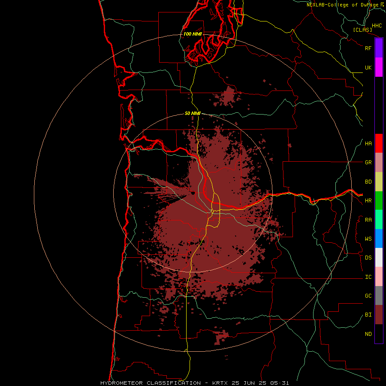Screen dimensions: 386x386
Task: Click the HR legend label
Action: coord(368,201)
